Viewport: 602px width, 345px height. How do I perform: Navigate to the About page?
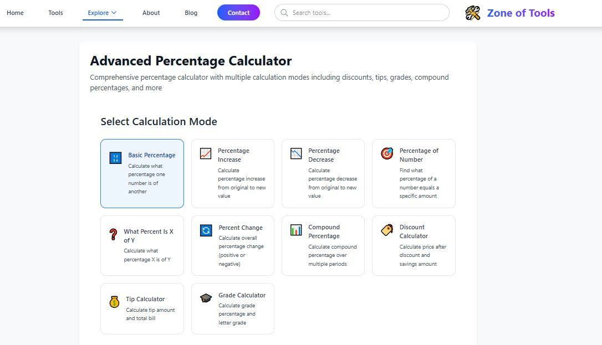(151, 12)
